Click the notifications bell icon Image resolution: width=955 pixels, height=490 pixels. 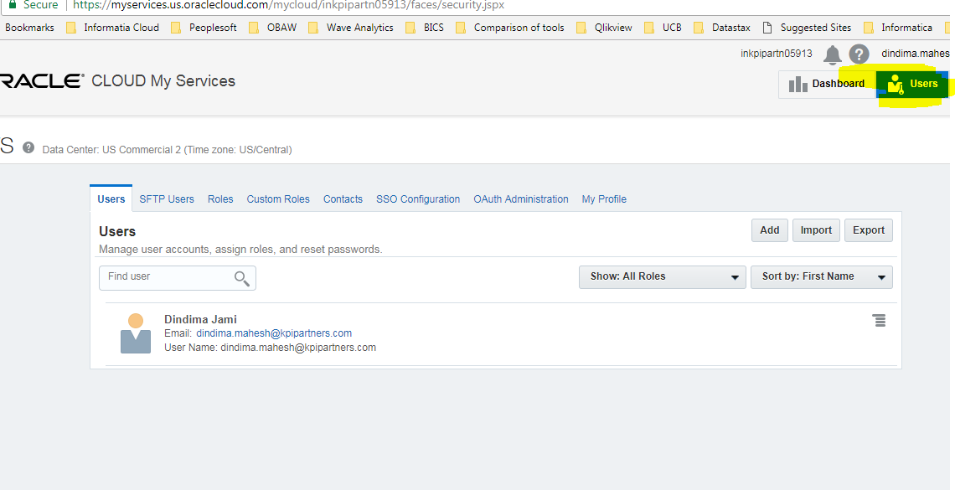[832, 55]
